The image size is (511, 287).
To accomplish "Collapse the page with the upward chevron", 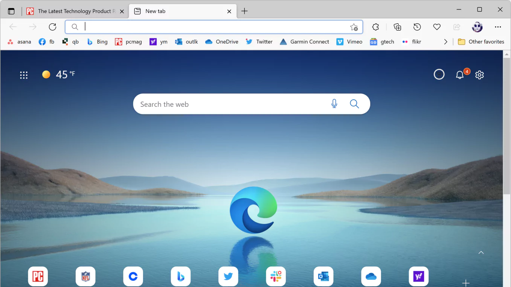I will tap(481, 252).
